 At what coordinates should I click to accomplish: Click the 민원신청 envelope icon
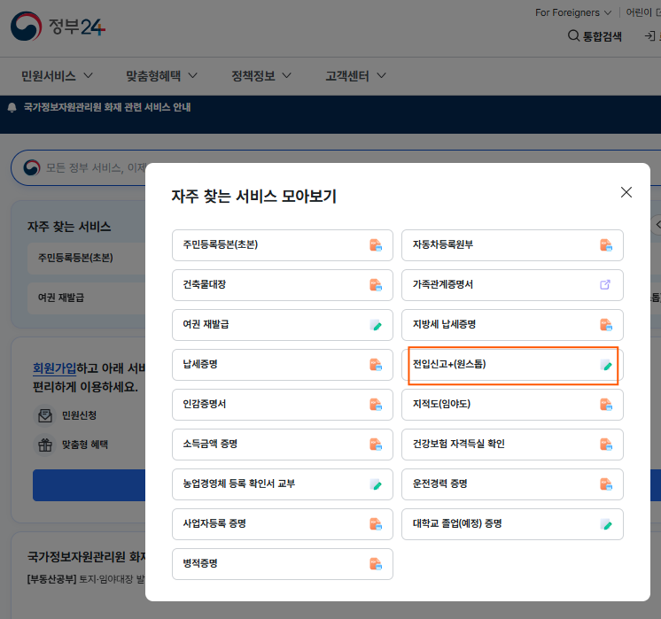click(x=44, y=415)
